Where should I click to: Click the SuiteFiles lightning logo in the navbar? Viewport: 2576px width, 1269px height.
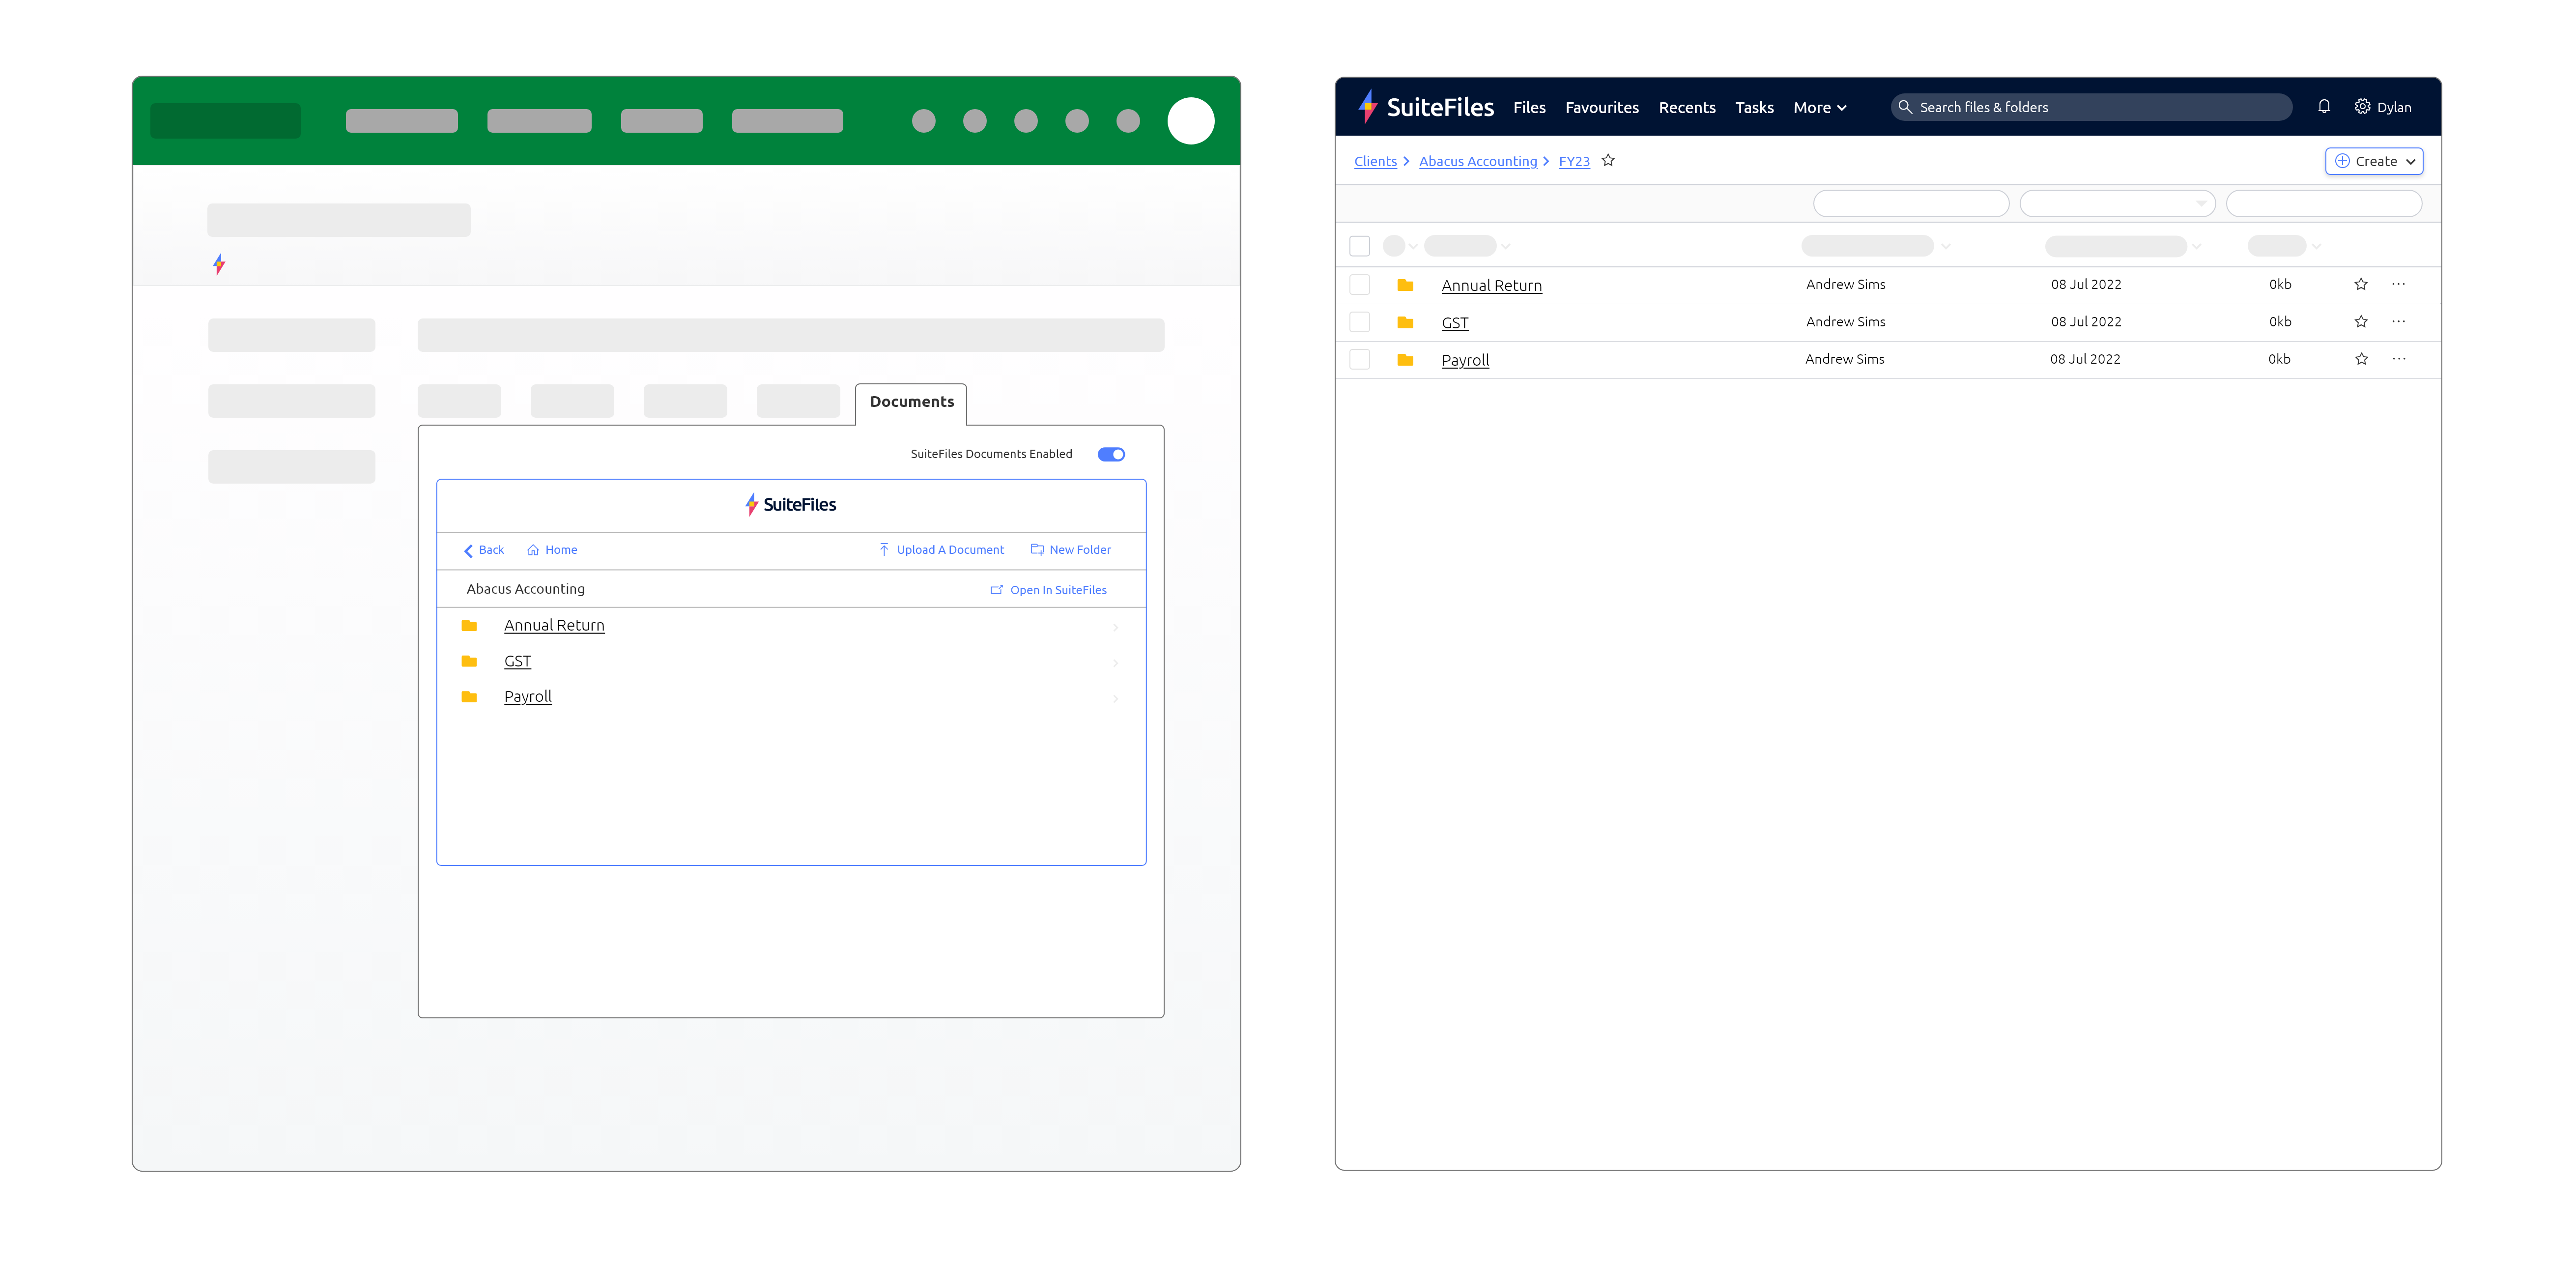(1369, 107)
